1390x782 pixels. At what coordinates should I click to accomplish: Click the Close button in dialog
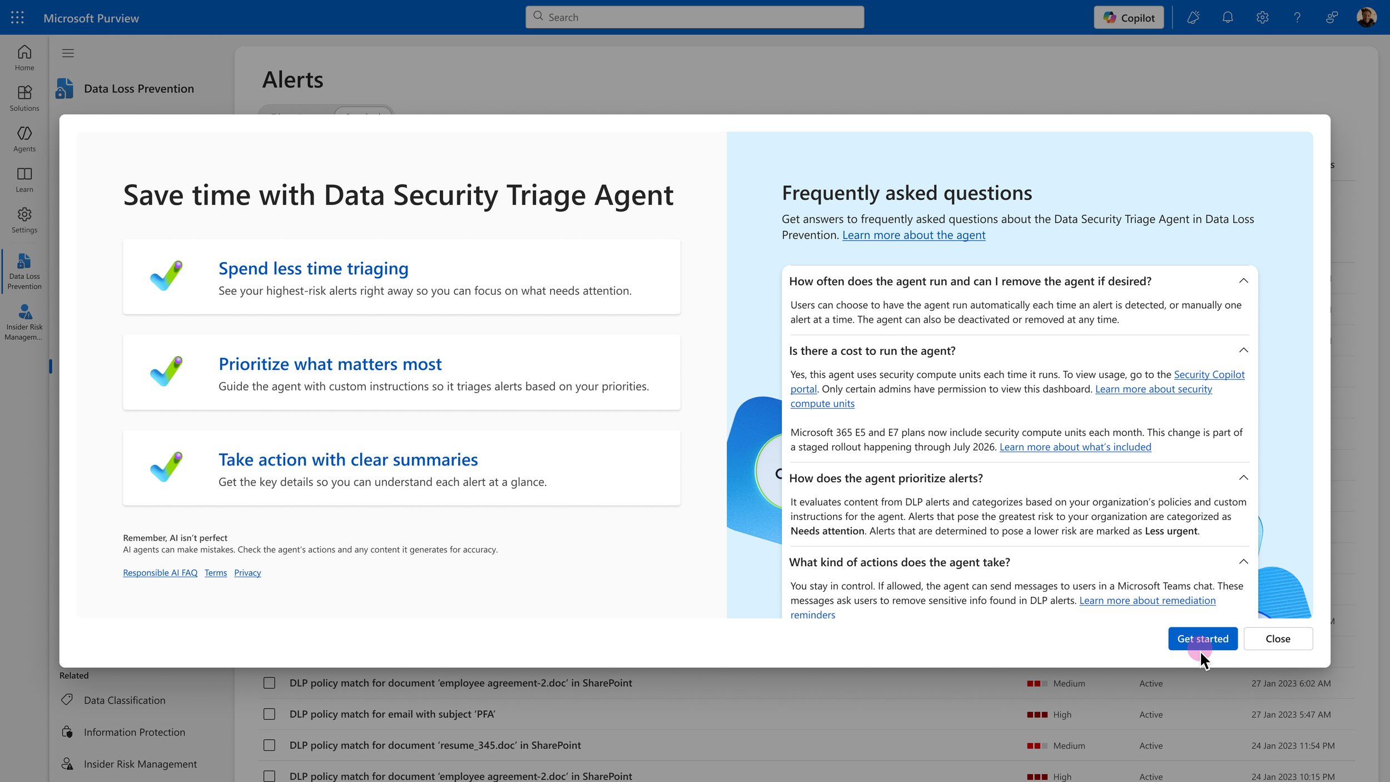tap(1278, 639)
